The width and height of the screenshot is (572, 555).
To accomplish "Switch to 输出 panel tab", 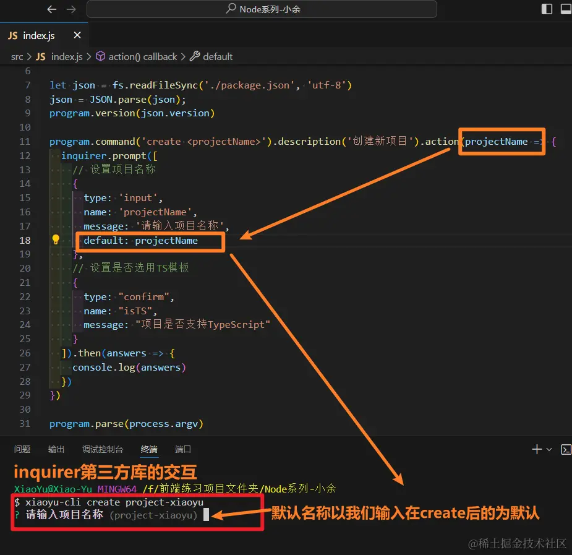I will (x=56, y=449).
